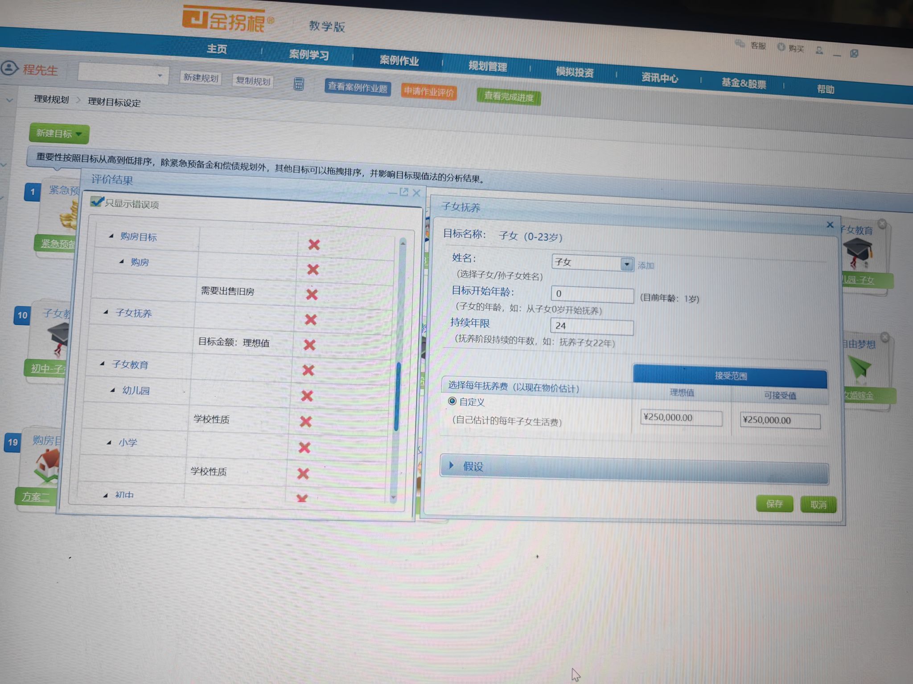Open the 规划管理 menu
The height and width of the screenshot is (684, 913).
coord(488,66)
